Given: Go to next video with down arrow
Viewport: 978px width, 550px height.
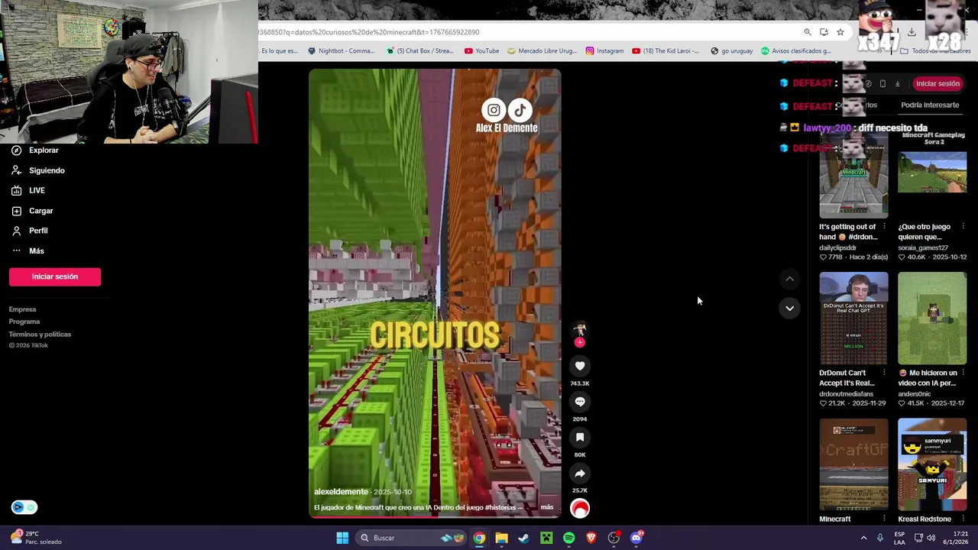Looking at the screenshot, I should [789, 309].
